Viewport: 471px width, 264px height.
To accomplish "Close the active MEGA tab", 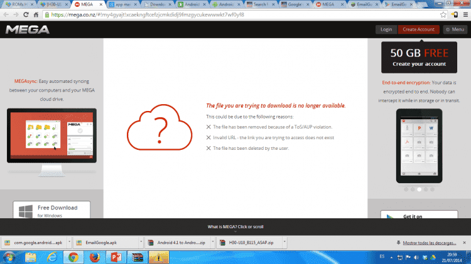I will [x=101, y=4].
